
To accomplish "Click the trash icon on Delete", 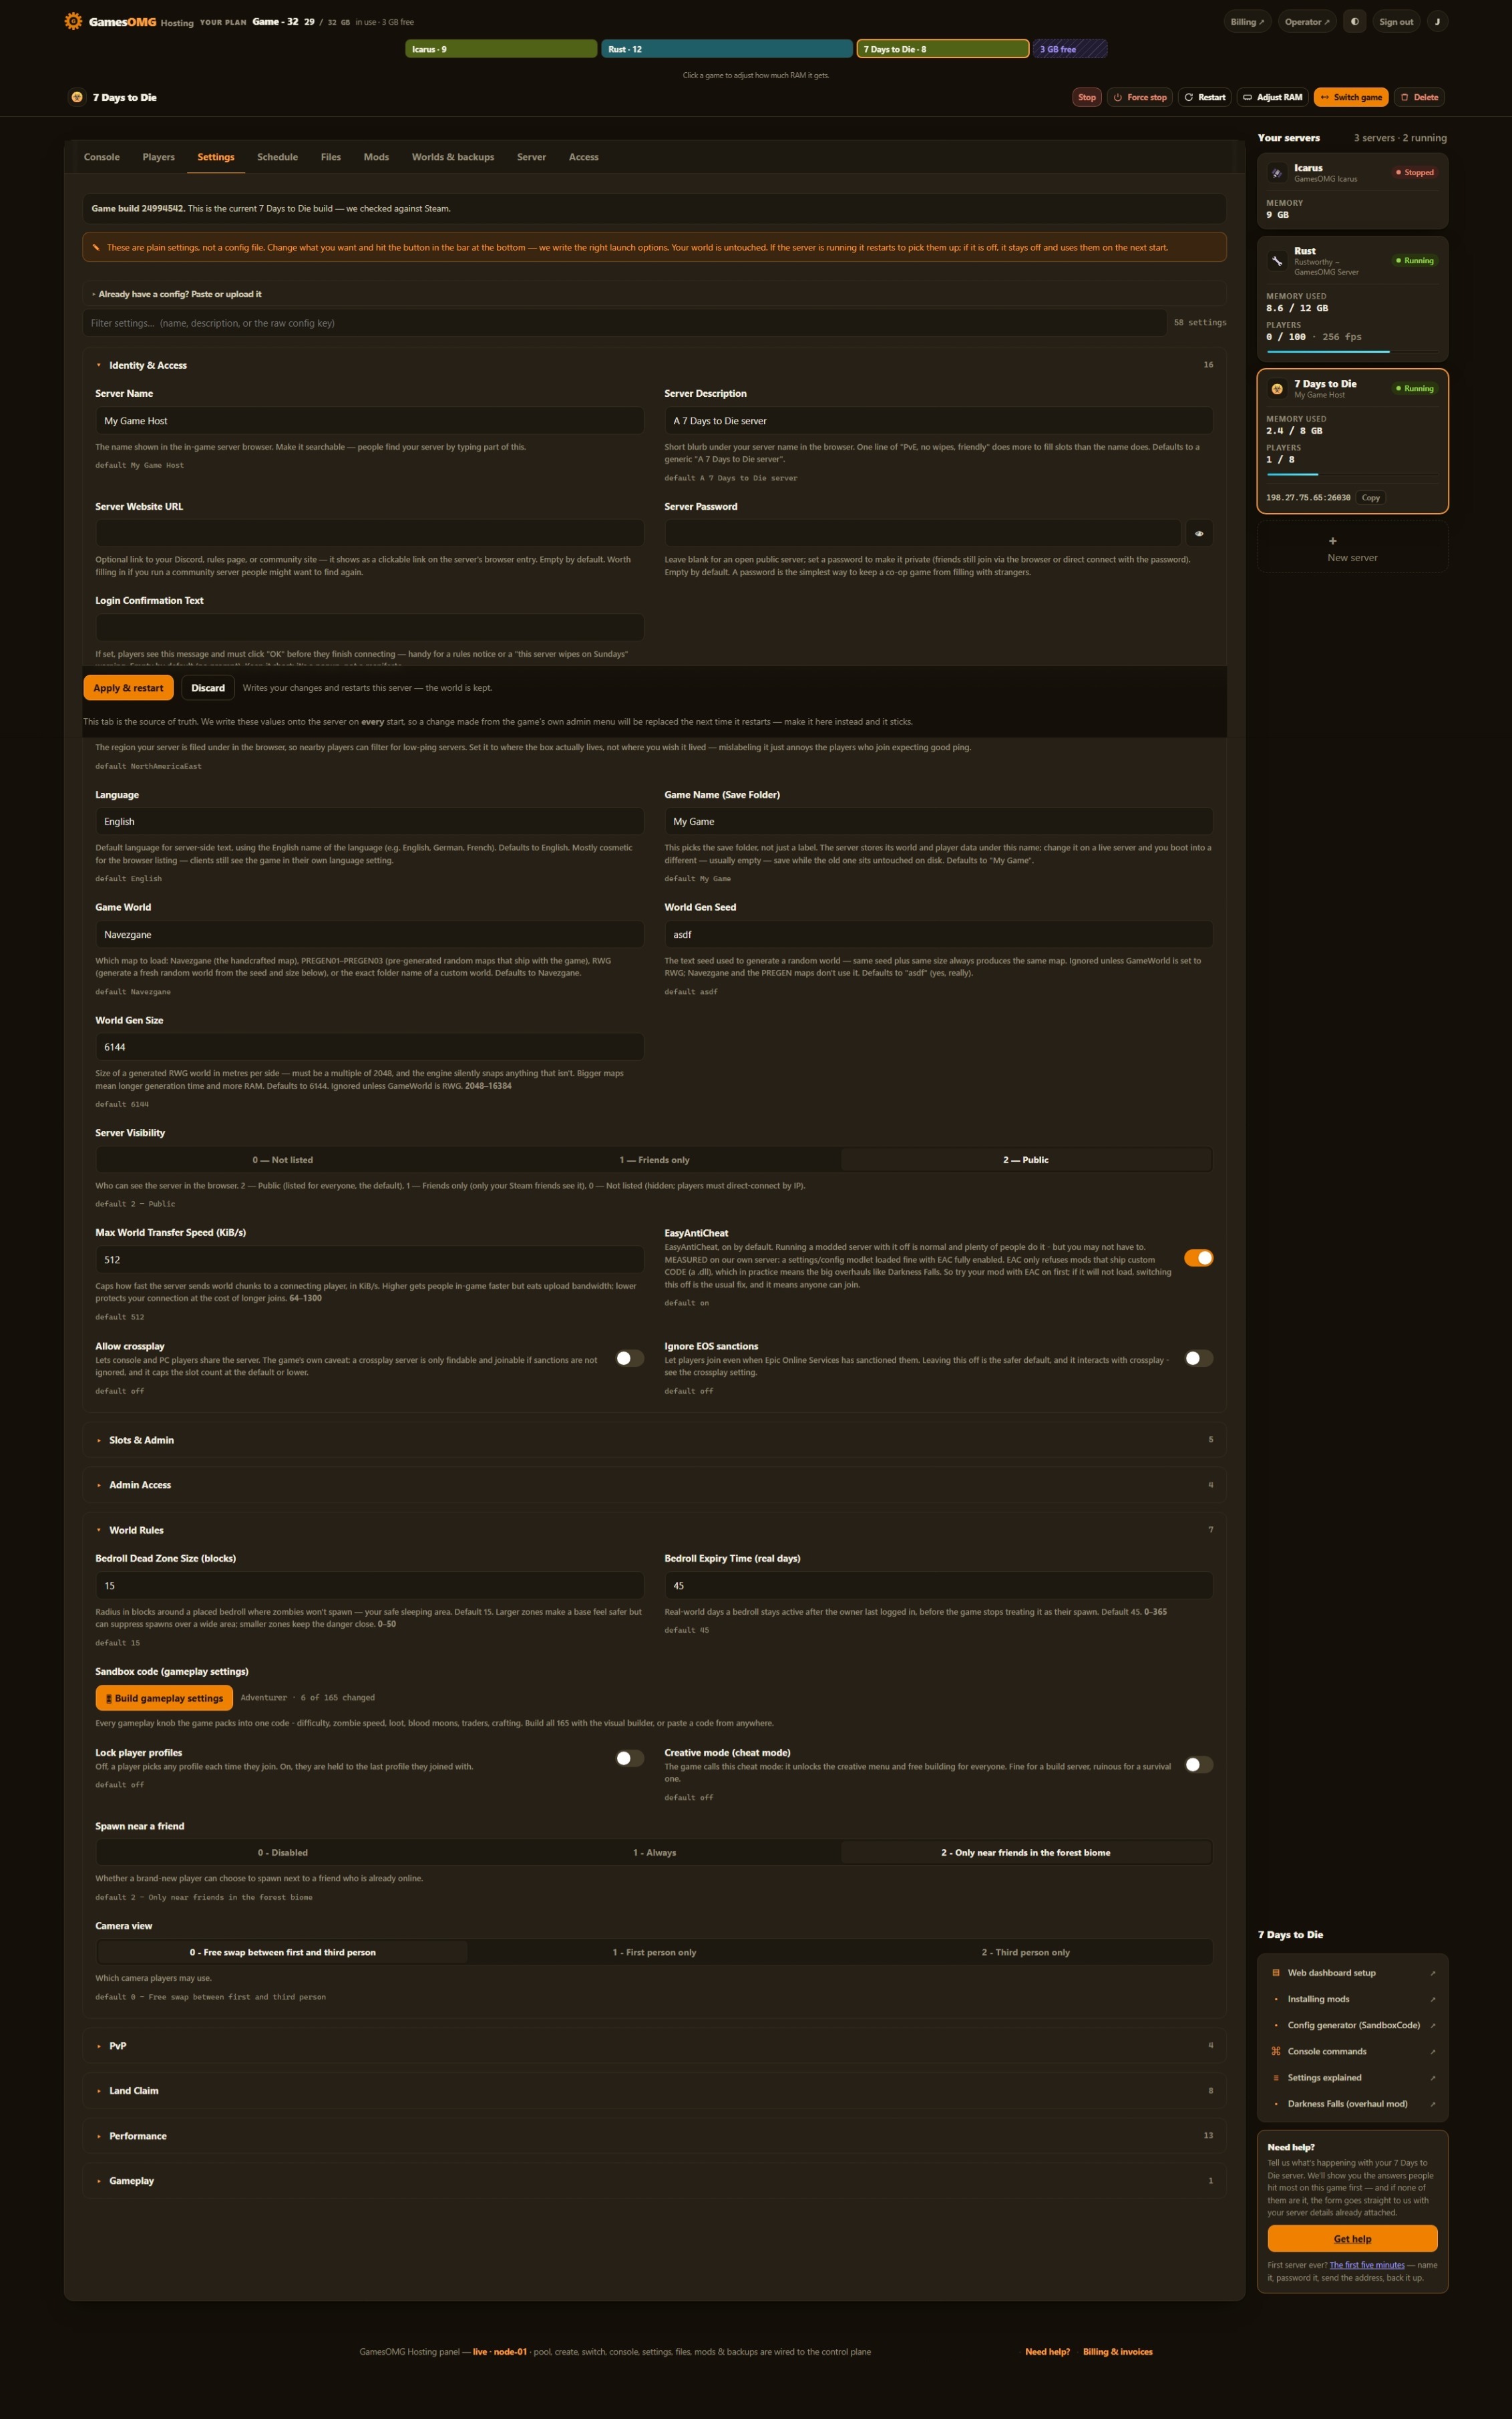I will (x=1404, y=97).
